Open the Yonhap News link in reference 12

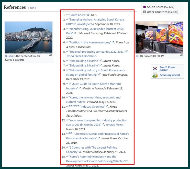pos(114,125)
